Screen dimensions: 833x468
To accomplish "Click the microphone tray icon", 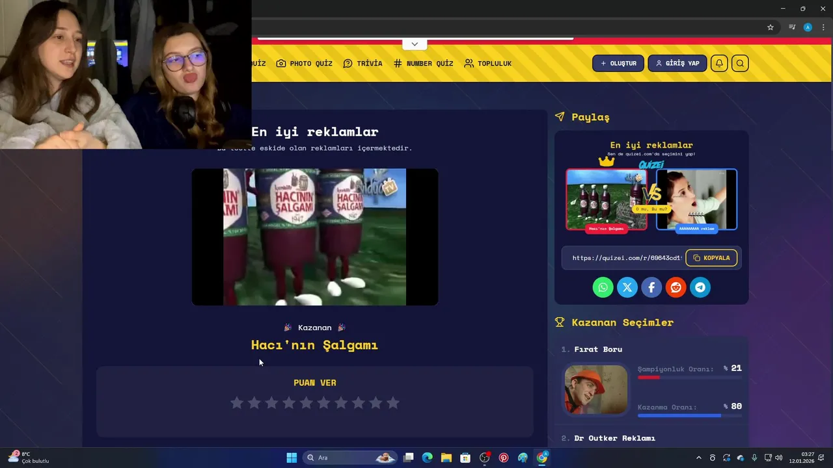I will coord(754,458).
